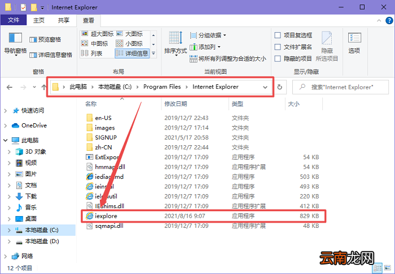Open address bar history dropdown
The width and height of the screenshot is (395, 274).
[x=265, y=87]
